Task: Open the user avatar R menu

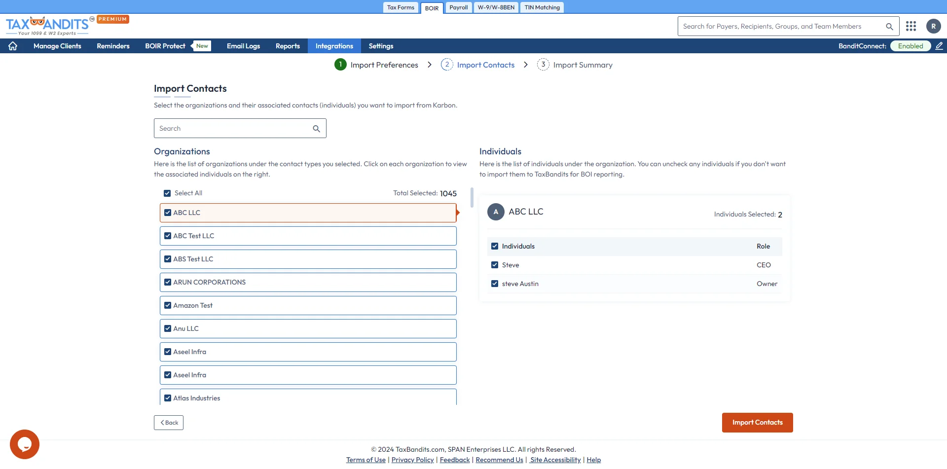Action: tap(933, 26)
